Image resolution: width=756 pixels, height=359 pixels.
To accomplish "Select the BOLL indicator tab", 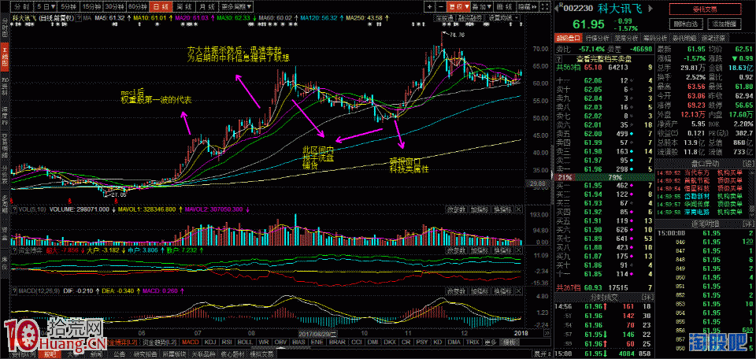I will tap(245, 342).
